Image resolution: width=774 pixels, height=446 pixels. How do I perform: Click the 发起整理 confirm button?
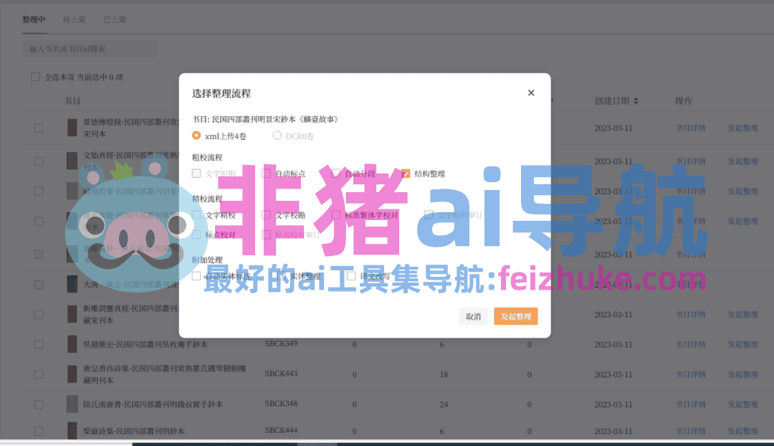(x=515, y=316)
